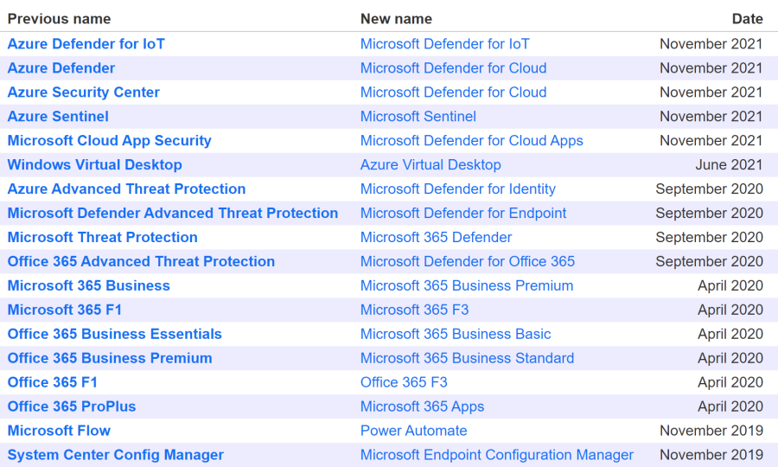Click the Microsoft 365 Business Standard link
This screenshot has width=778, height=467.
point(468,358)
